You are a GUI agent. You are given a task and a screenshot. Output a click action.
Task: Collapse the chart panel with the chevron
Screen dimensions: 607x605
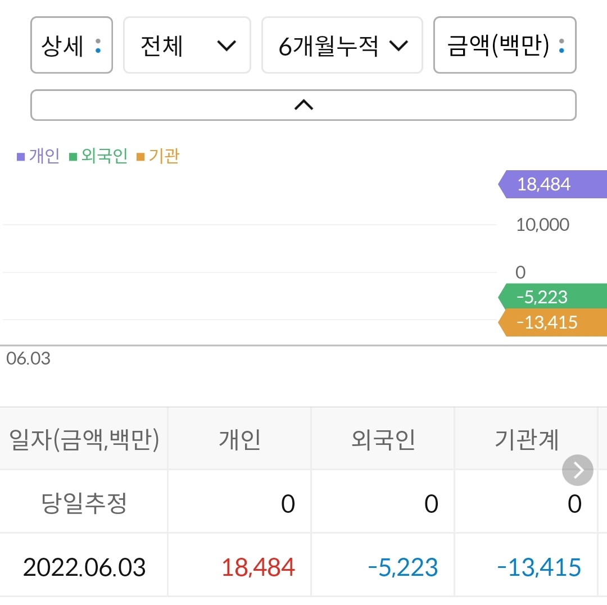tap(303, 105)
